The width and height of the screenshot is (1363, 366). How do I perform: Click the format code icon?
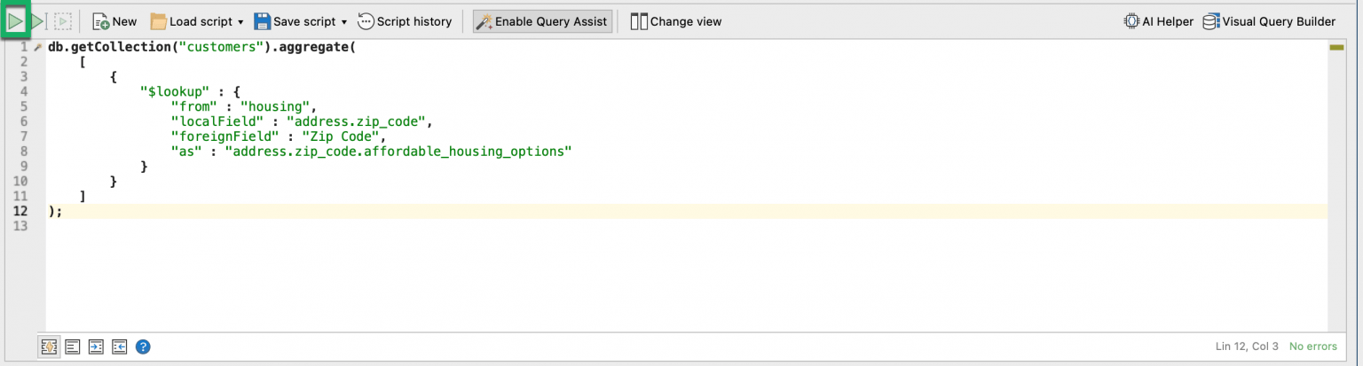click(x=73, y=347)
